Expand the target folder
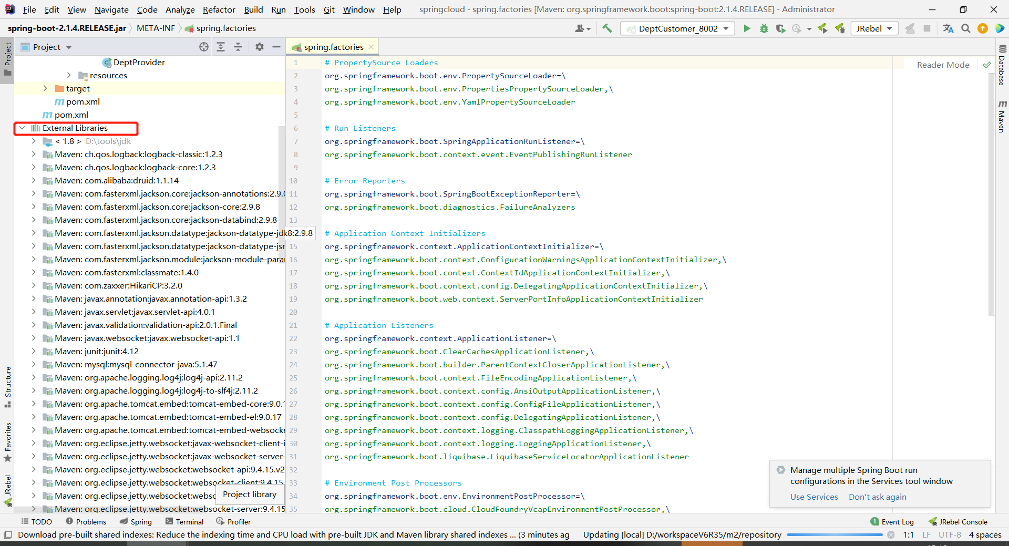1009x546 pixels. coord(45,88)
